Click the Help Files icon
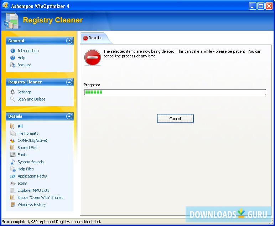The width and height of the screenshot is (275, 226). [13, 169]
